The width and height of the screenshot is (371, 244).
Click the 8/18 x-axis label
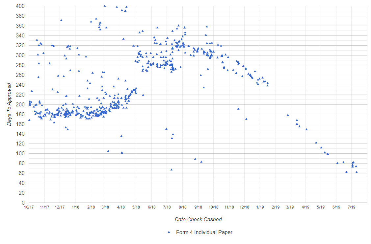point(182,207)
